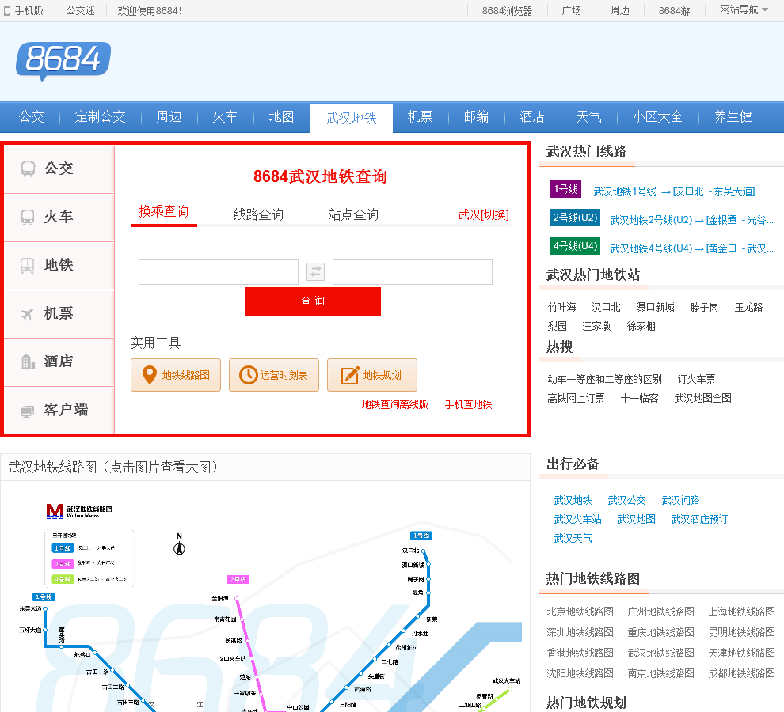The width and height of the screenshot is (784, 712).
Task: Click the bus icon beside 公交 in sidebar
Action: pyautogui.click(x=28, y=169)
